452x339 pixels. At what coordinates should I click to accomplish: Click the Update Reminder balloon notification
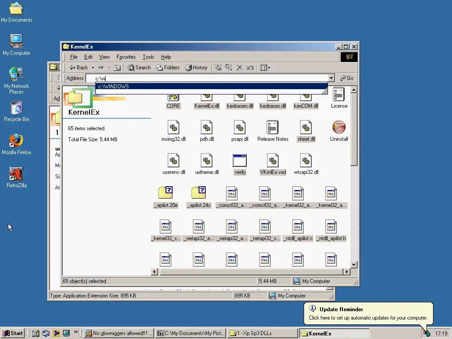368,314
